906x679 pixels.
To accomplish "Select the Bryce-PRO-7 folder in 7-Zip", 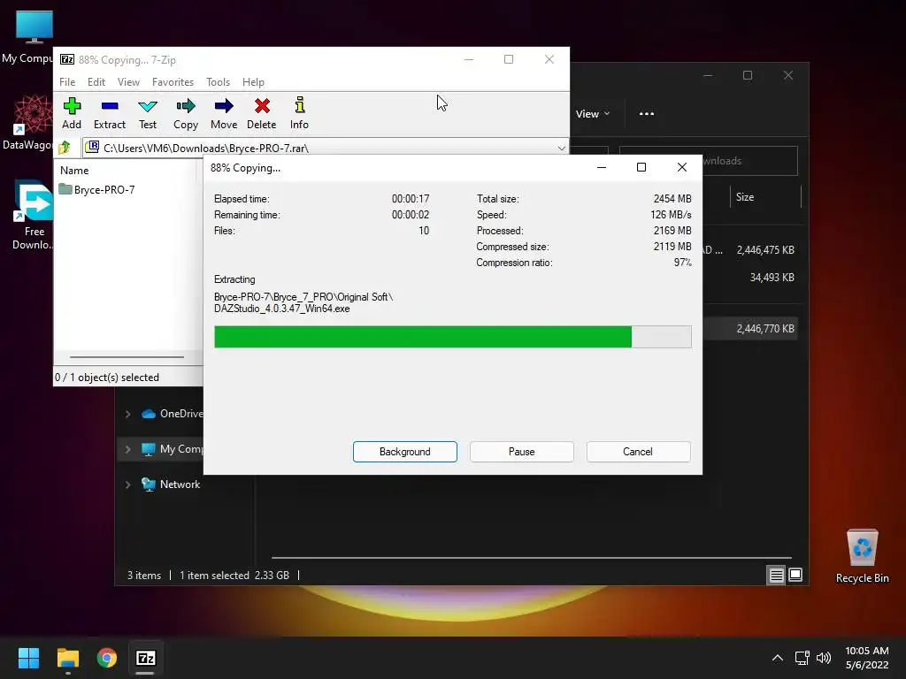I will click(97, 189).
